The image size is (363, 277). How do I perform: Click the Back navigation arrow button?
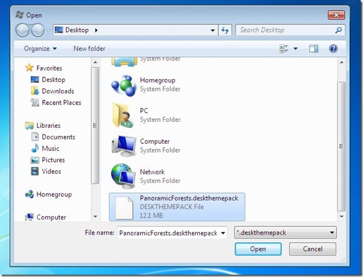(22, 30)
